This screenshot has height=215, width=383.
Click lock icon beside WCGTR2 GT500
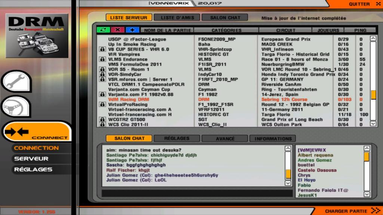tap(102, 119)
